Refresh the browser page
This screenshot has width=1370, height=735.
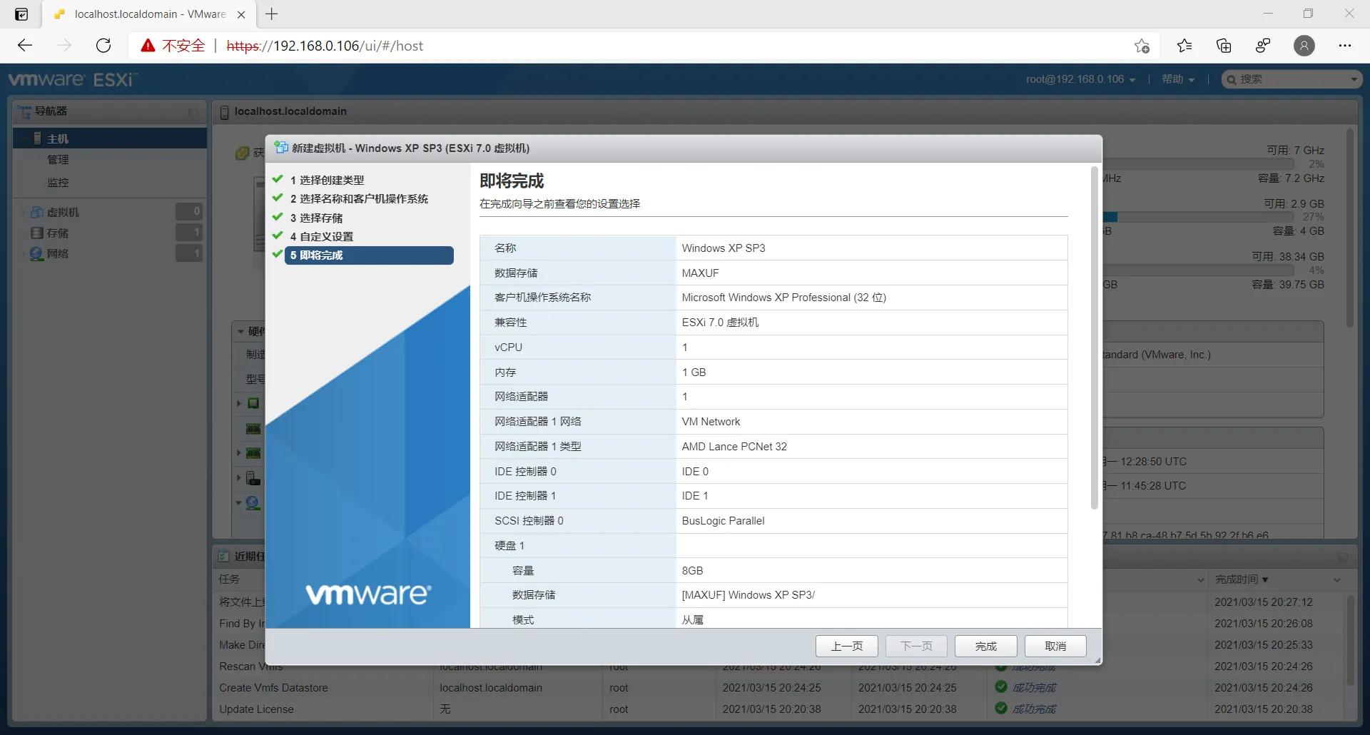tap(103, 46)
